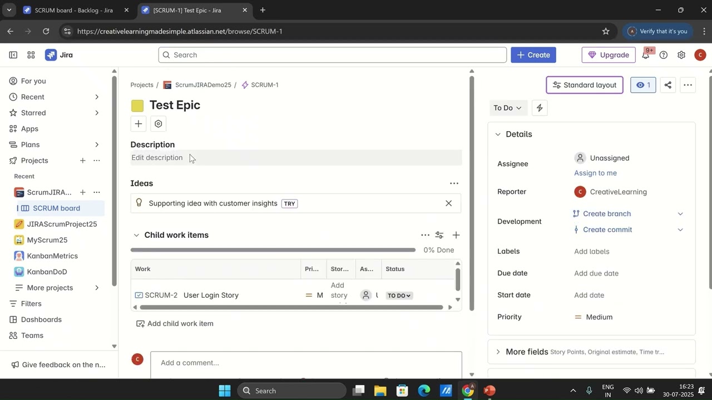Screen dimensions: 712x400
Task: Open the settings gear in header
Action: (681, 55)
